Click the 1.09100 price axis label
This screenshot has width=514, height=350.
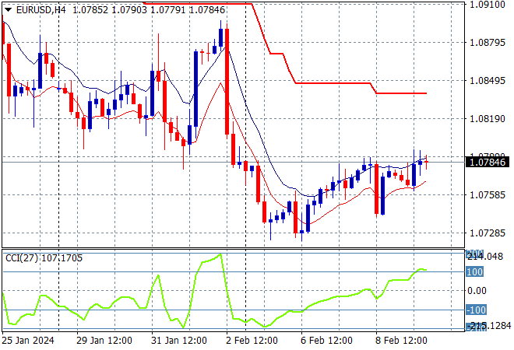pyautogui.click(x=488, y=5)
